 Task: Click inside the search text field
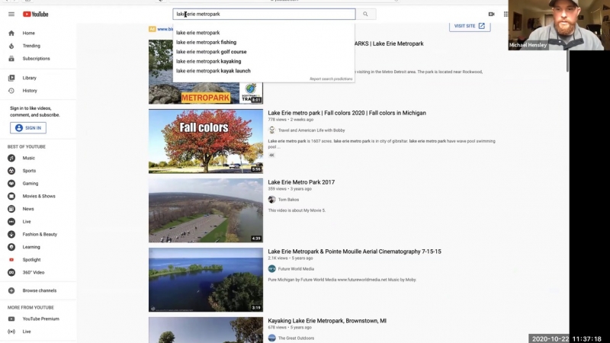[x=263, y=14]
